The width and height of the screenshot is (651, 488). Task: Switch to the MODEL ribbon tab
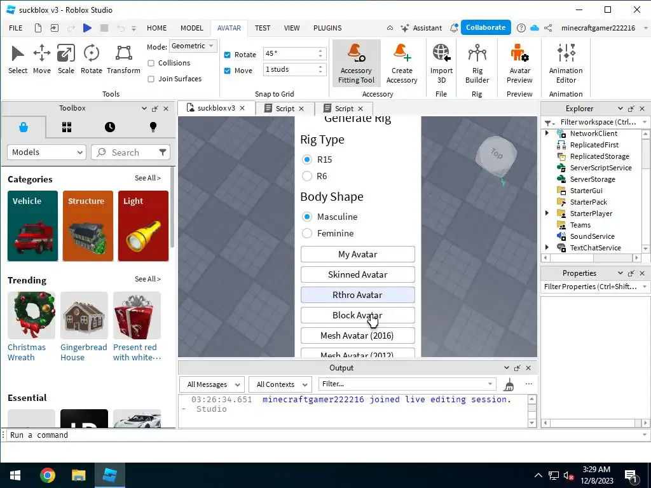192,28
